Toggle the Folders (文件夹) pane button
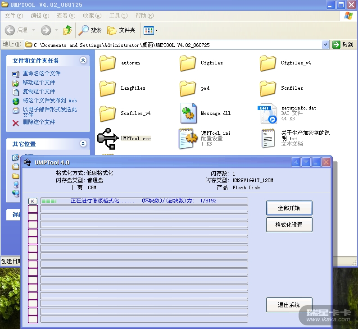 [x=121, y=30]
